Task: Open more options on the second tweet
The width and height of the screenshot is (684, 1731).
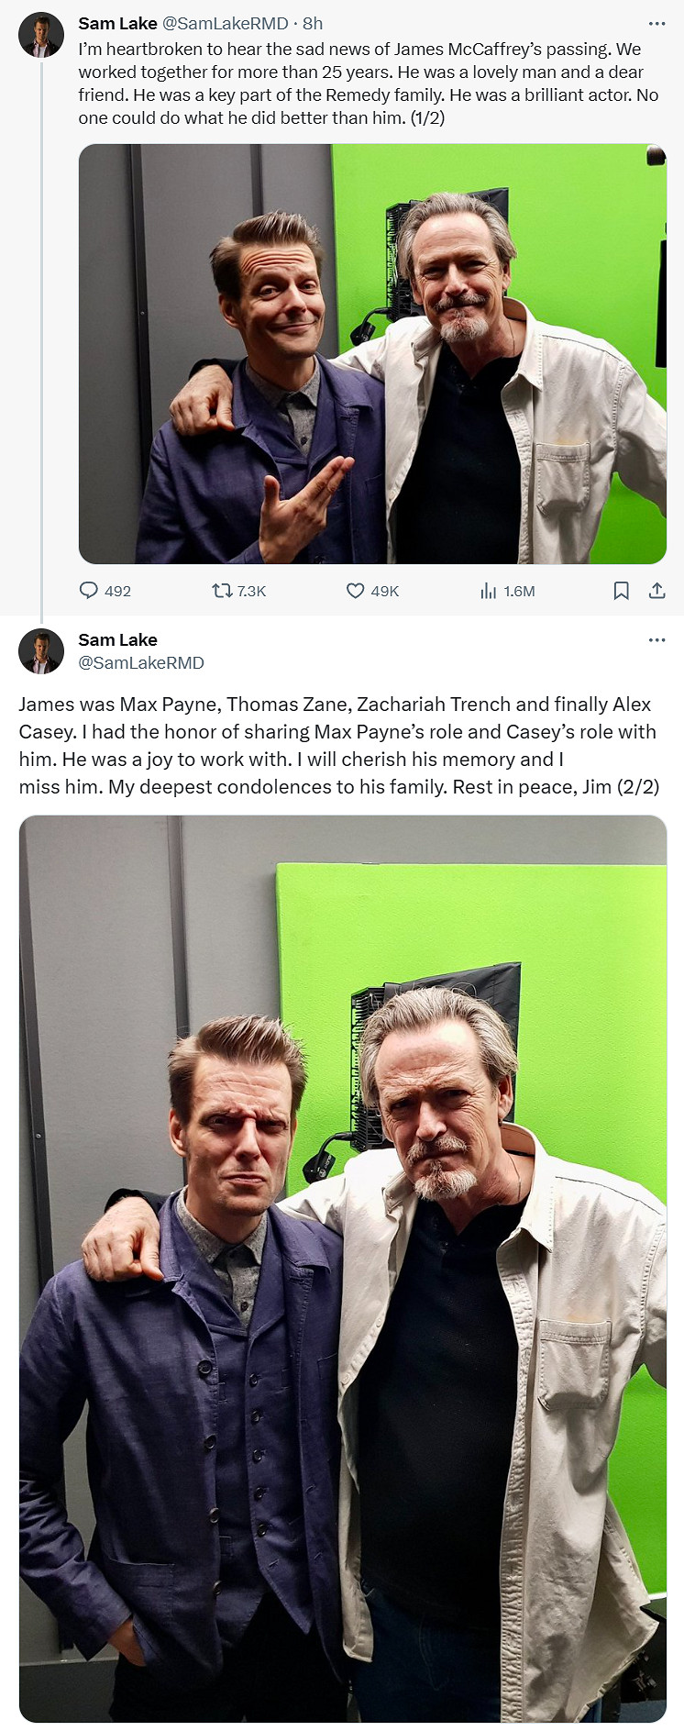Action: [656, 639]
